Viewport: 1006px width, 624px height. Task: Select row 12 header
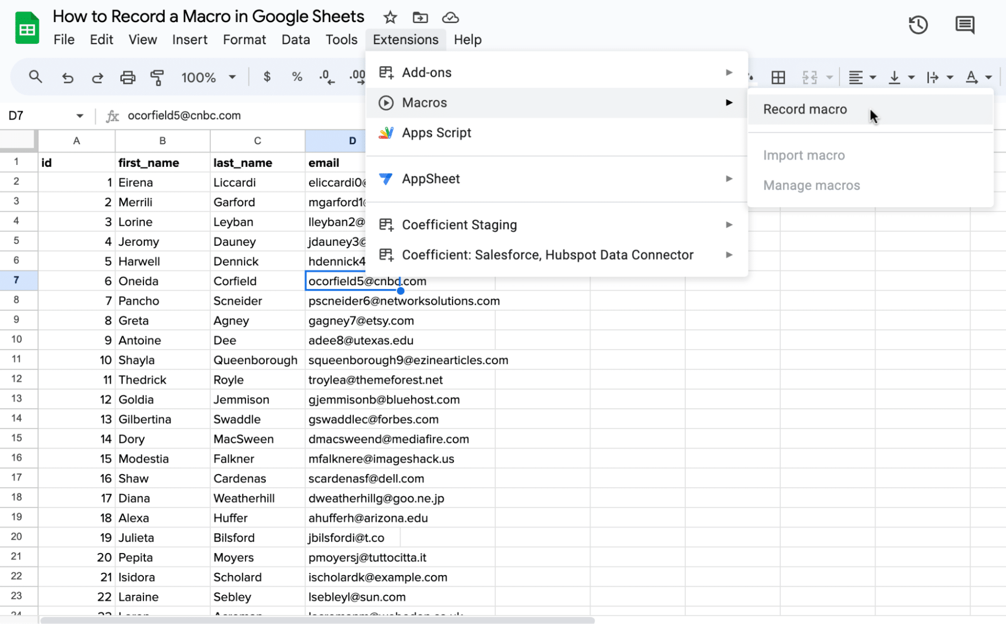click(17, 379)
